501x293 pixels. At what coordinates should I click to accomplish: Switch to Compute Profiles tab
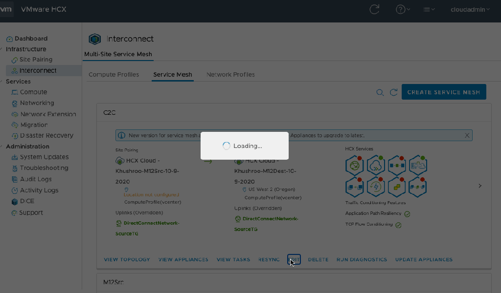pyautogui.click(x=114, y=75)
